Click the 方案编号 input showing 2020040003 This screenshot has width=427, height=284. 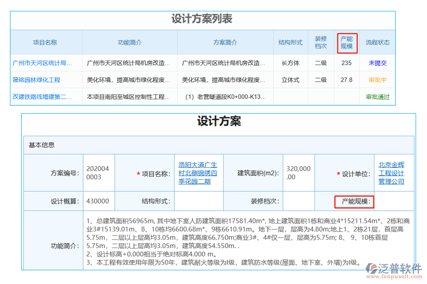[x=99, y=173]
